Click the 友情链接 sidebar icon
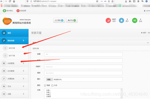The height and width of the screenshot is (99, 150). 4,78
